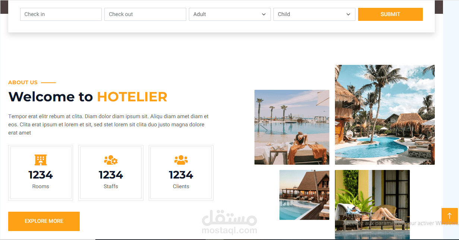Click the Explore More button
The height and width of the screenshot is (240, 459).
pos(44,221)
